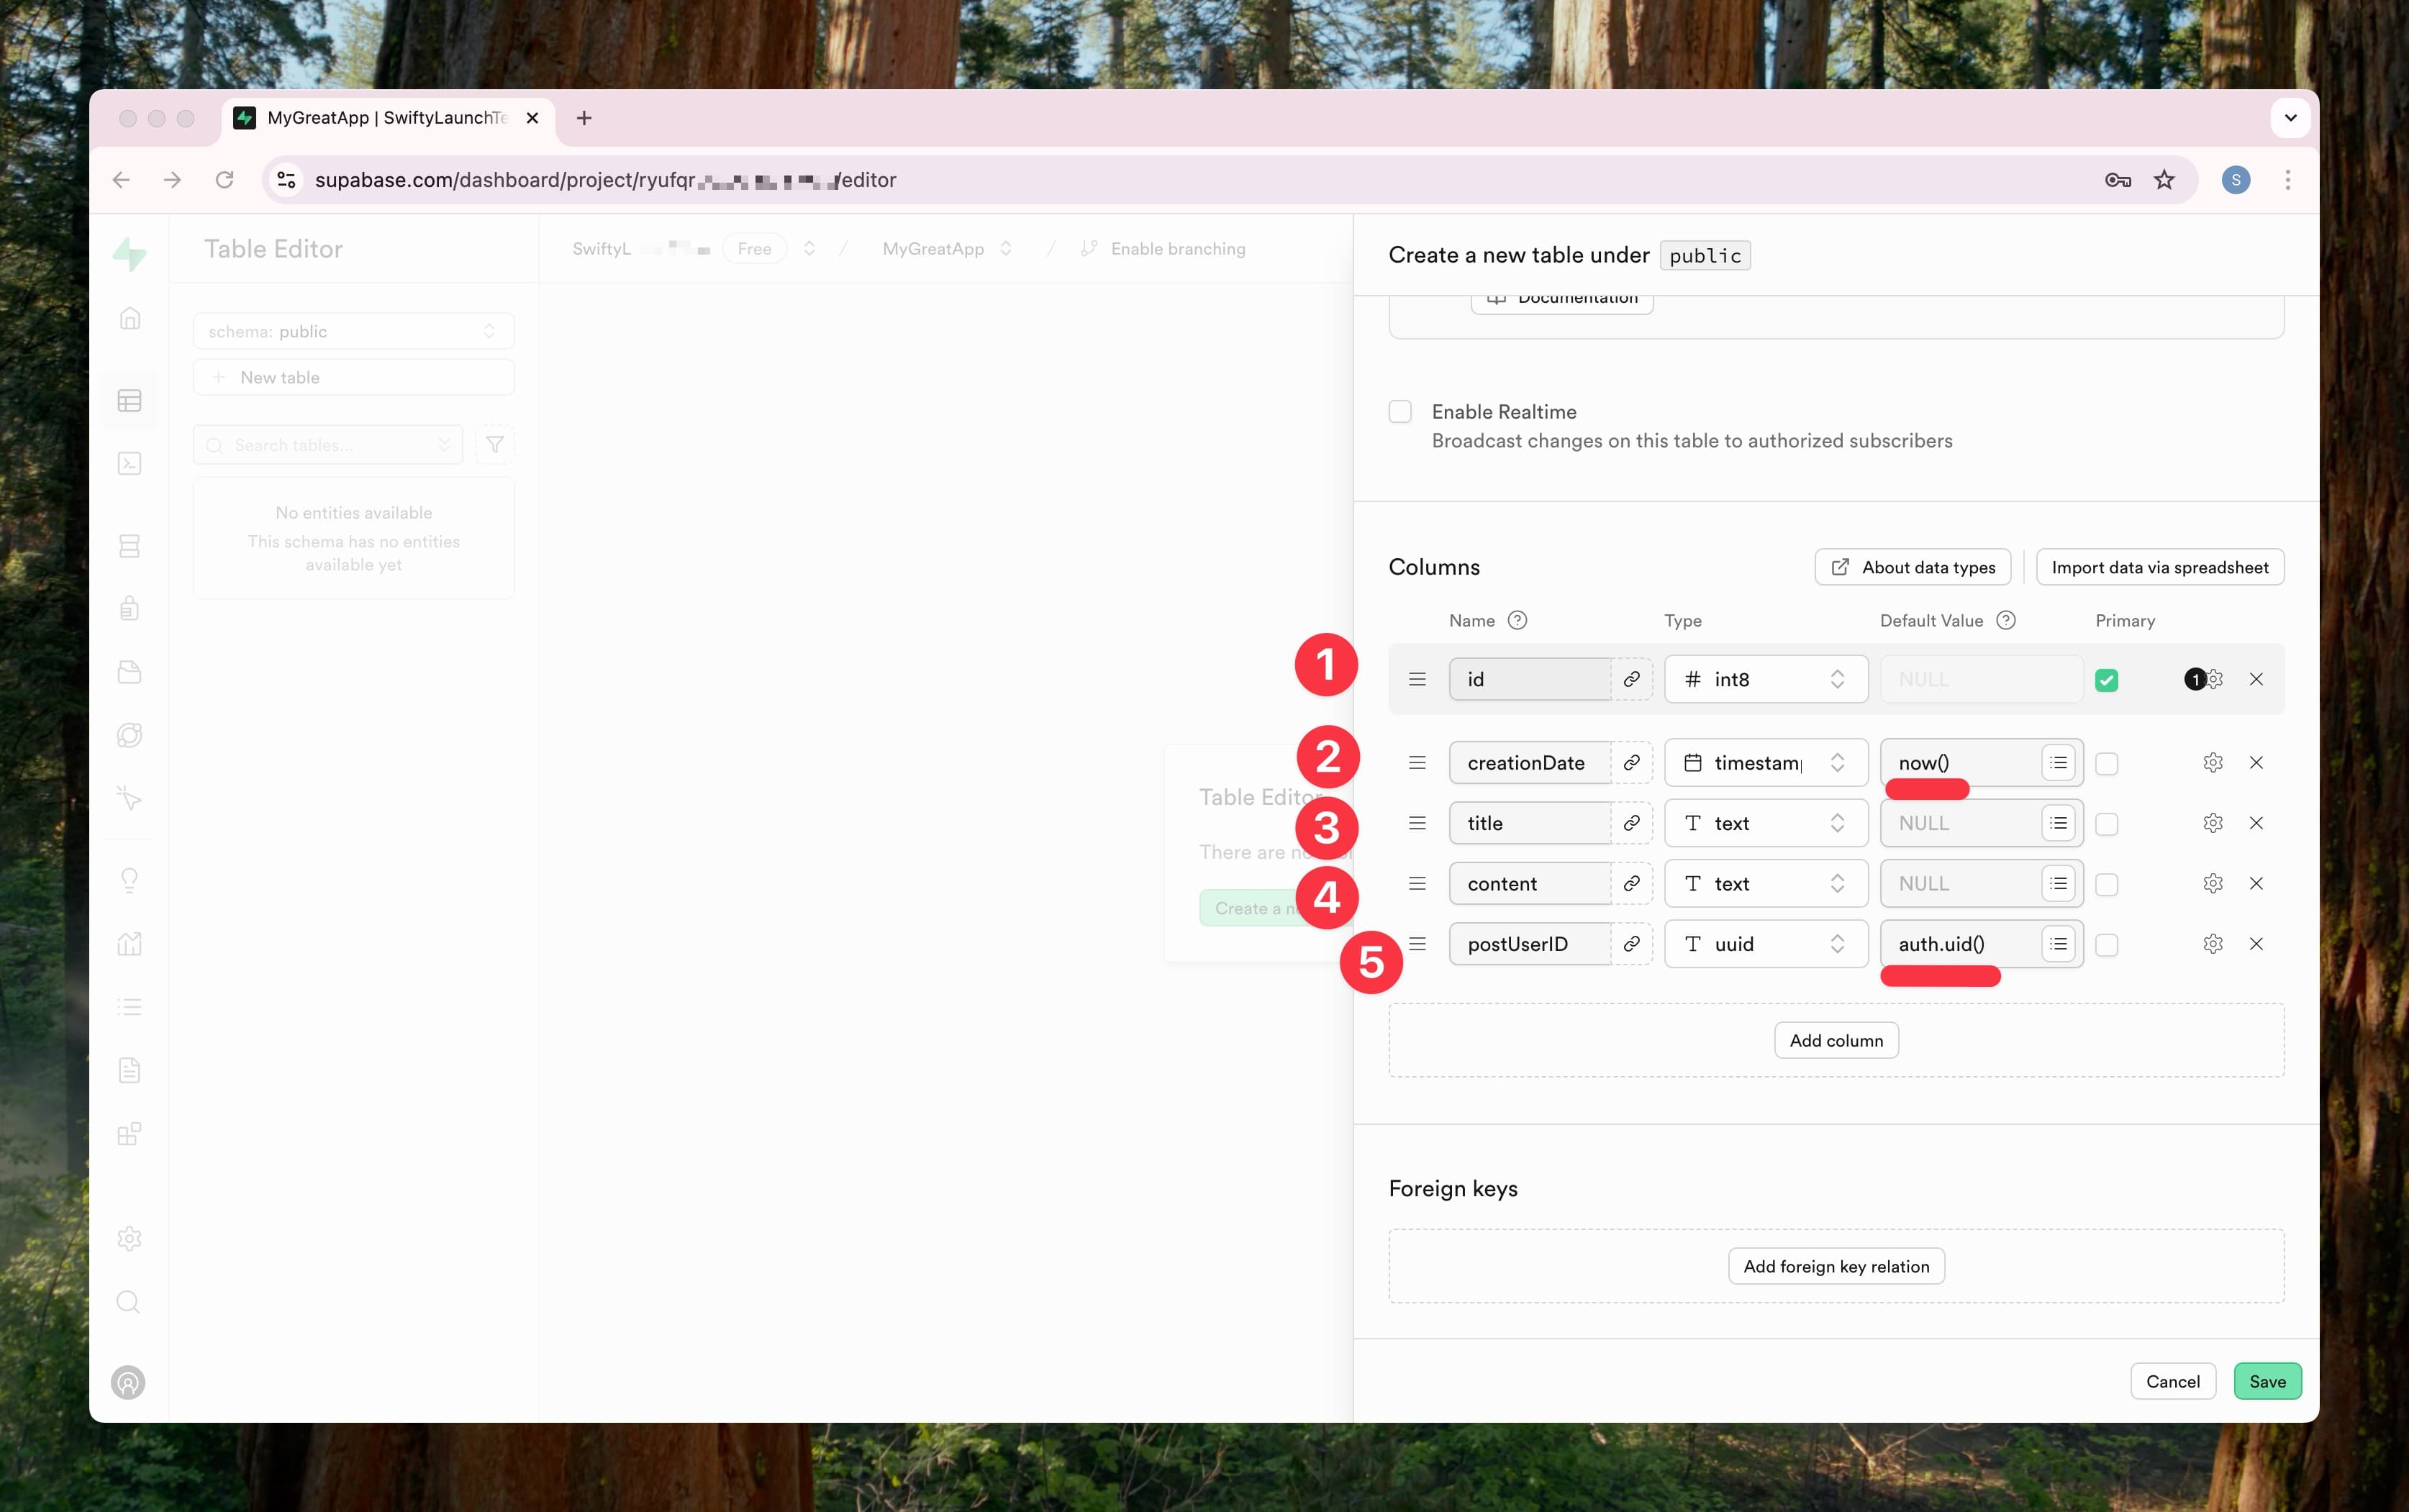The width and height of the screenshot is (2409, 1512).
Task: Open Realtime cursor icon in sidebar
Action: coord(129,797)
